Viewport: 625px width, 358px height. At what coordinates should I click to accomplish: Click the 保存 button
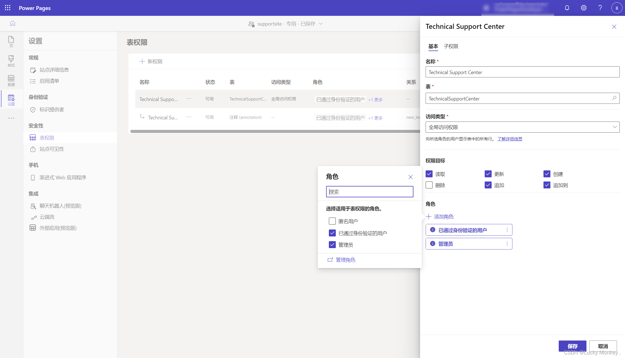(572, 346)
